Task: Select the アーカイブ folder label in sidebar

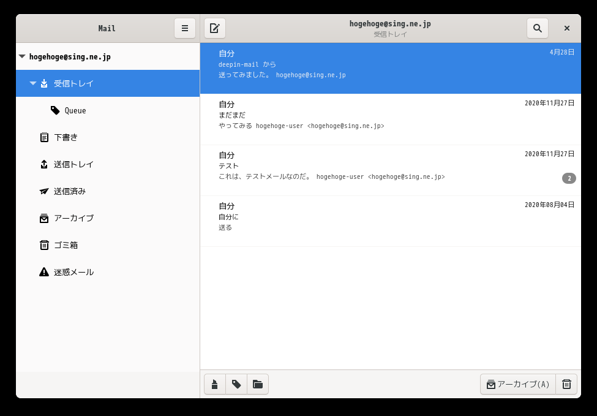Action: click(x=74, y=218)
